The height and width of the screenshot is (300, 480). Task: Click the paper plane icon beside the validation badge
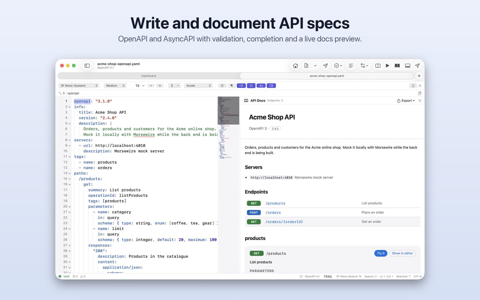(x=325, y=66)
